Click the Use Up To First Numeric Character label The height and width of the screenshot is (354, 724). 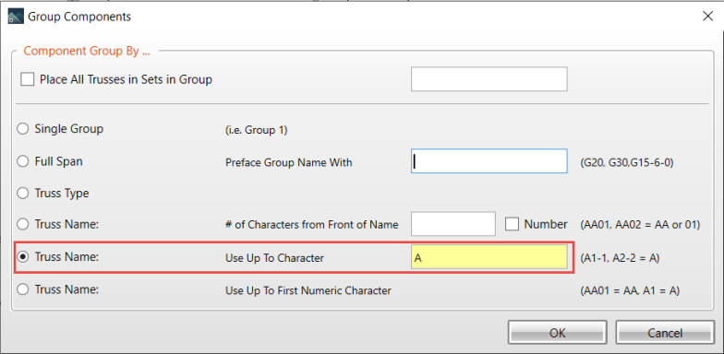tap(308, 291)
